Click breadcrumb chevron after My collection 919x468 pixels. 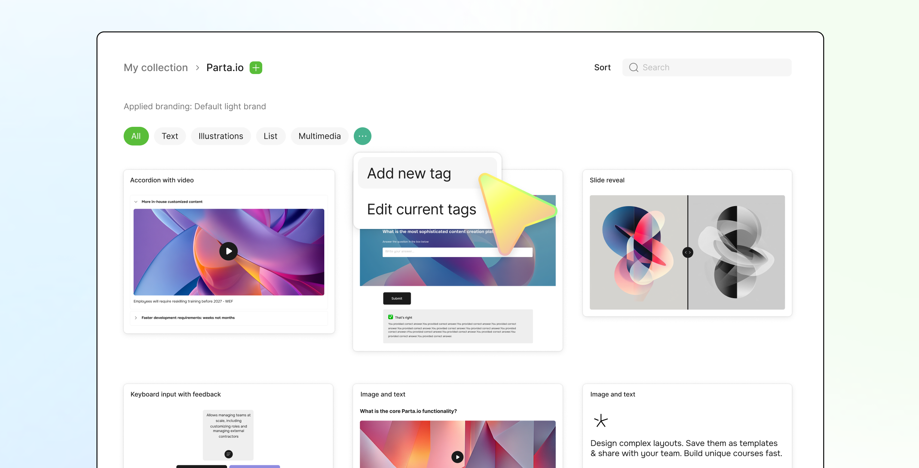(197, 68)
